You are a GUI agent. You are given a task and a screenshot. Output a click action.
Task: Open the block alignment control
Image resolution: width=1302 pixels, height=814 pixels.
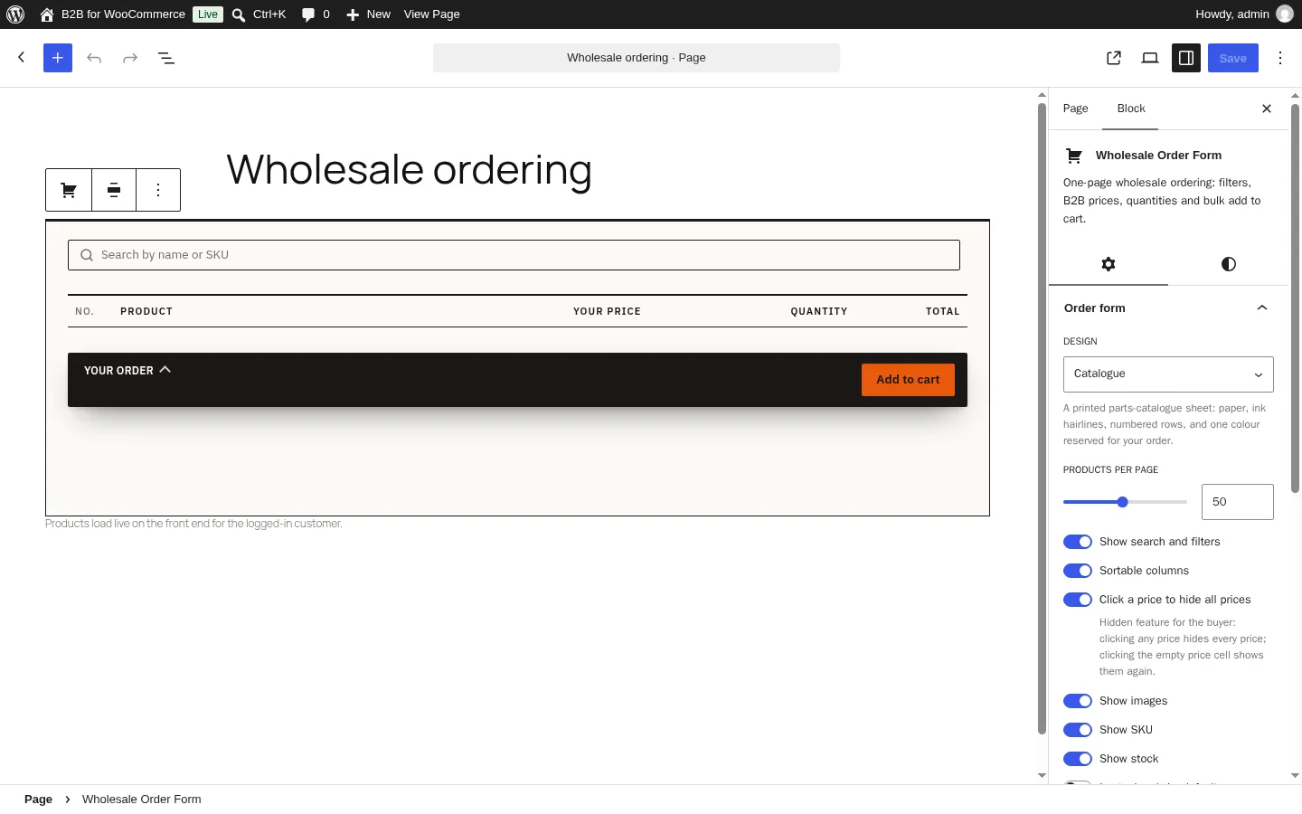tap(114, 190)
